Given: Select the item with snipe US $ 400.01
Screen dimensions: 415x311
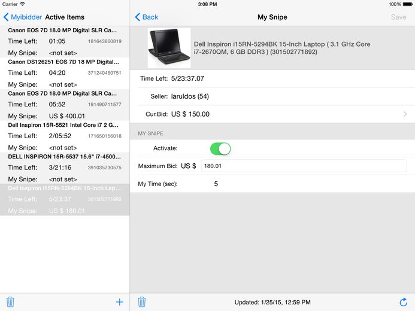Looking at the screenshot, I should pos(65,105).
